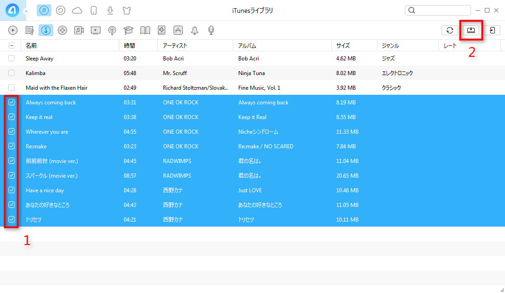Viewport: 505px width, 293px height.
Task: Open the Books category icon
Action: point(145,30)
